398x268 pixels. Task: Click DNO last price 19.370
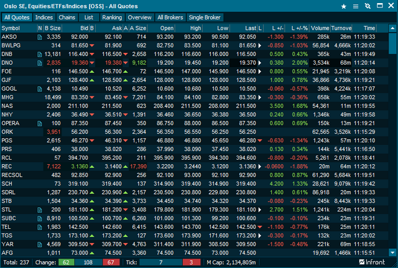click(248, 63)
